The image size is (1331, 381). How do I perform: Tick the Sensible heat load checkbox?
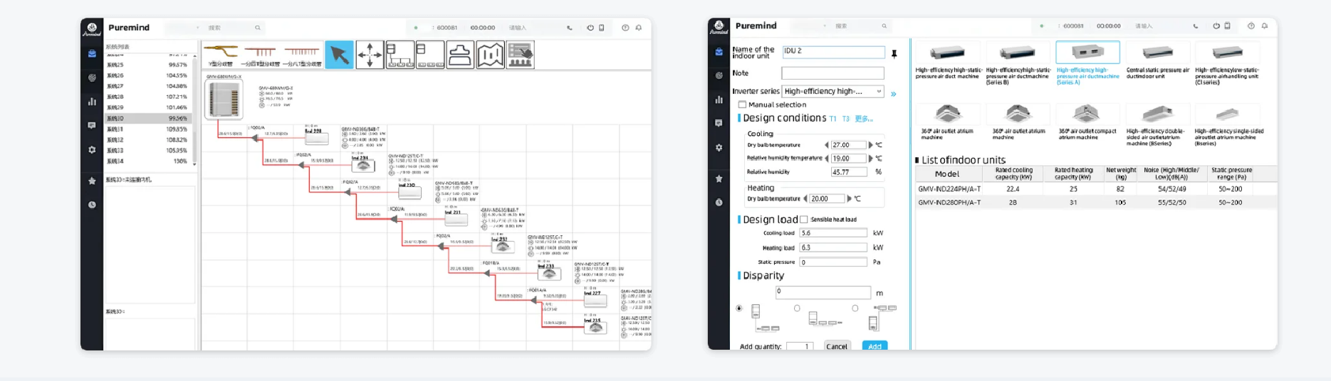(x=804, y=220)
